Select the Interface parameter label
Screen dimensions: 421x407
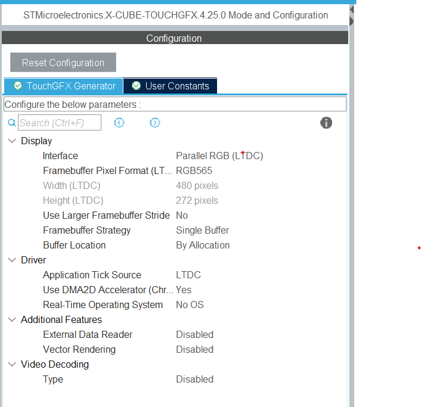click(x=60, y=156)
